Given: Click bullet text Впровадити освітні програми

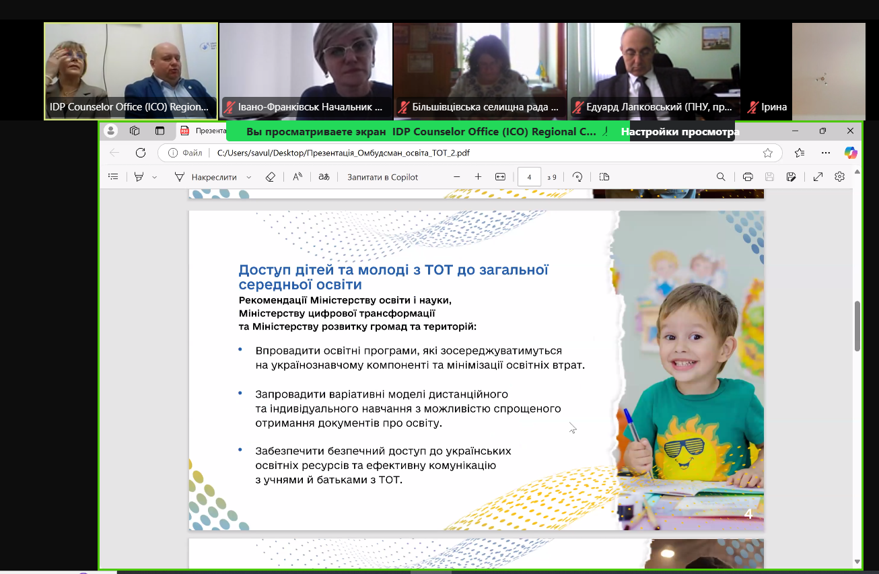Looking at the screenshot, I should coord(420,359).
